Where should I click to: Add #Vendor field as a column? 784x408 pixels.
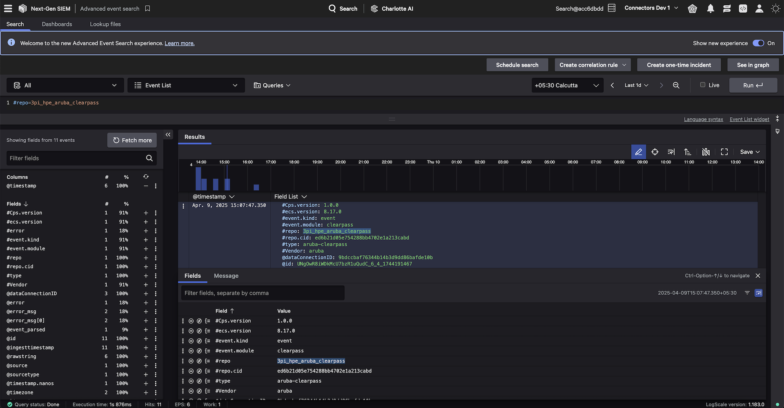[x=146, y=285]
